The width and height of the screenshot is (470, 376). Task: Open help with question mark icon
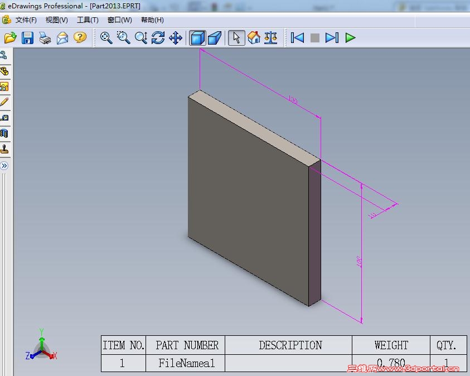[80, 37]
